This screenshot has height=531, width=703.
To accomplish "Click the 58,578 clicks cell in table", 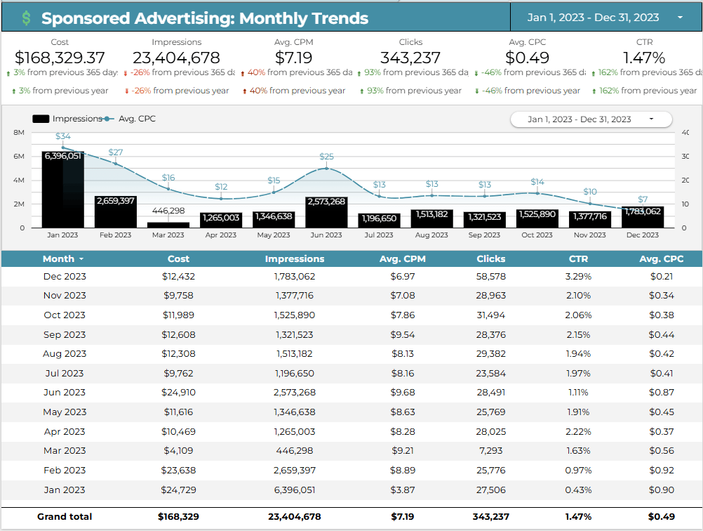I will (x=491, y=277).
